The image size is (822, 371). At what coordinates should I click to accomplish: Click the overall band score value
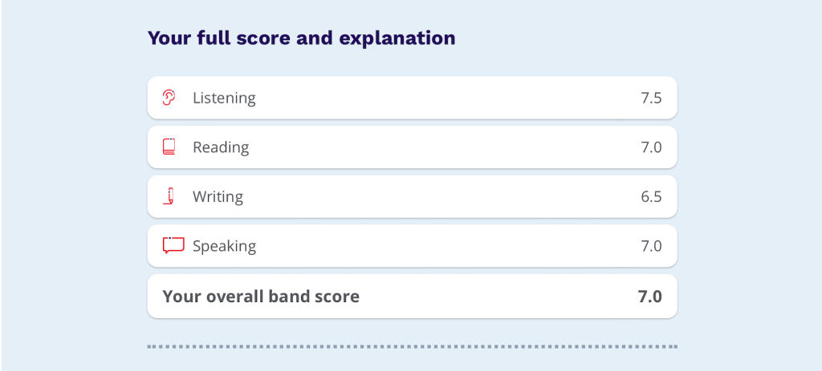(649, 296)
